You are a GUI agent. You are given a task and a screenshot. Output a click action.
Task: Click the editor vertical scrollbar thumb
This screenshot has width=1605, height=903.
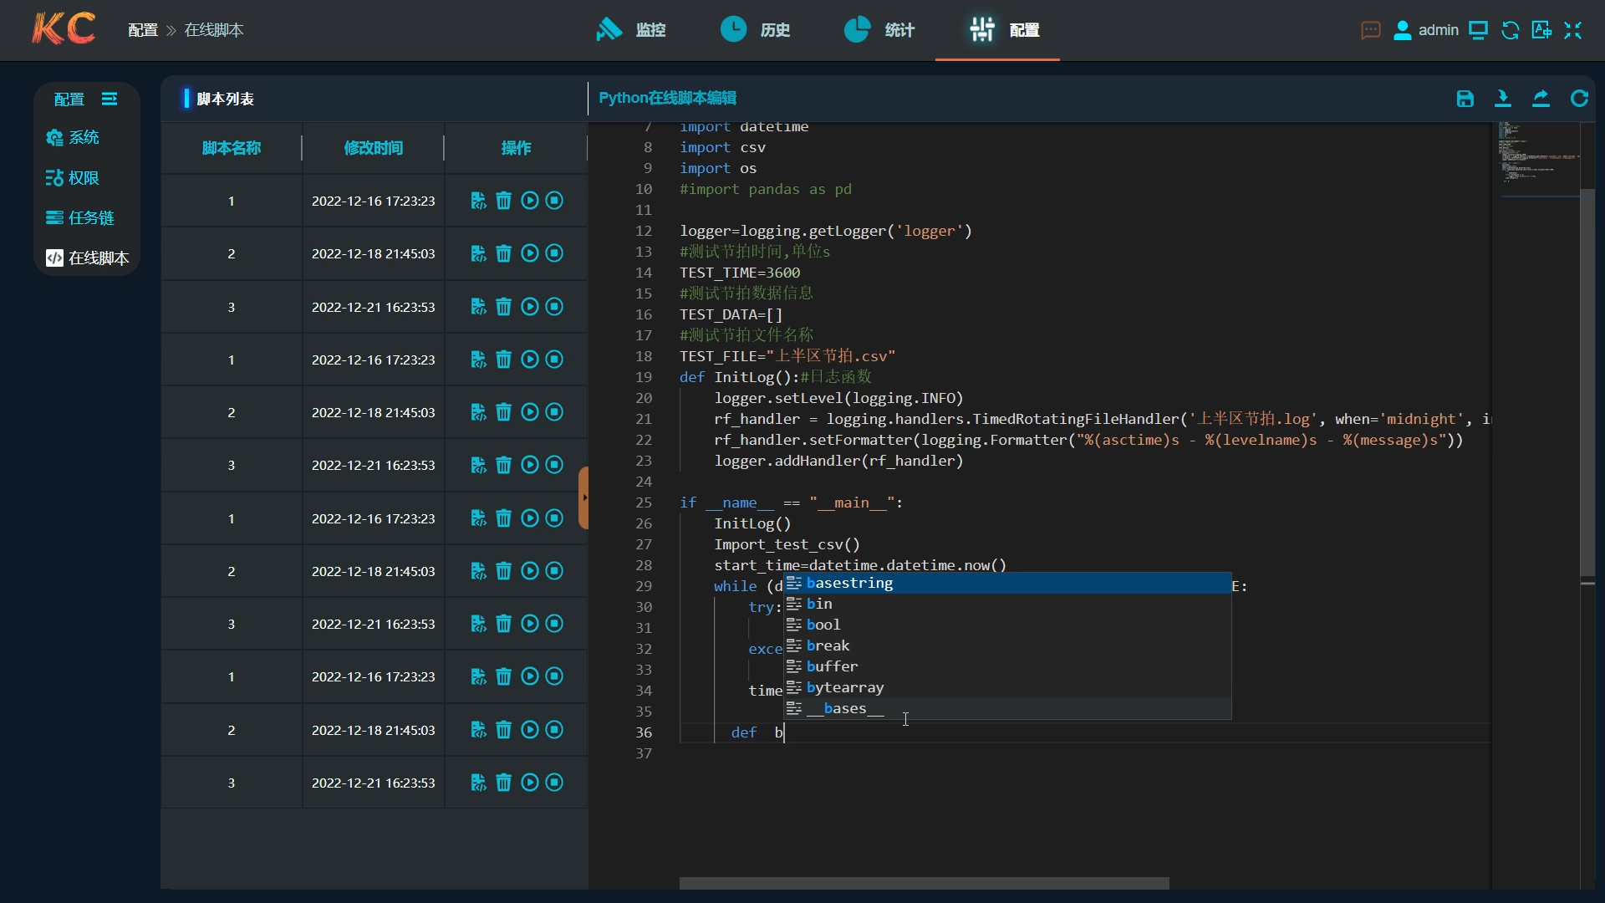[1587, 383]
